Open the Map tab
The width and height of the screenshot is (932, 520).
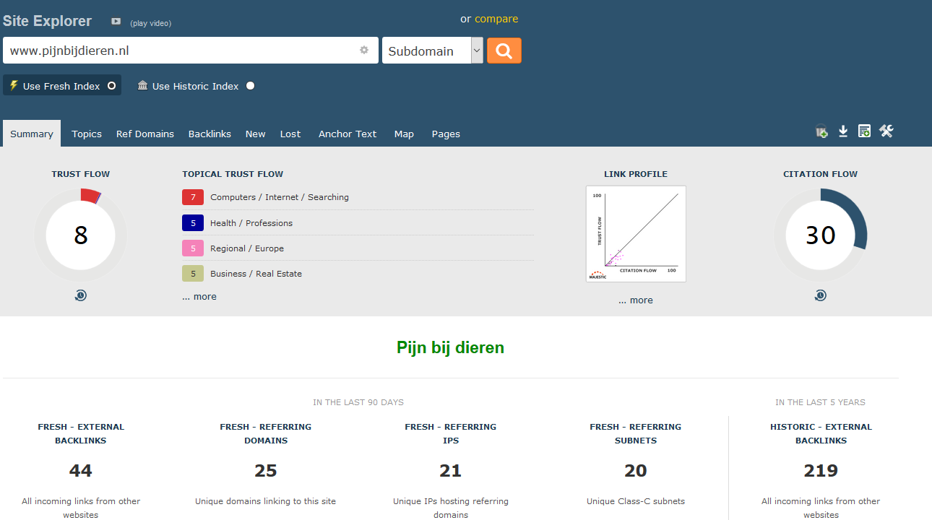(x=404, y=134)
